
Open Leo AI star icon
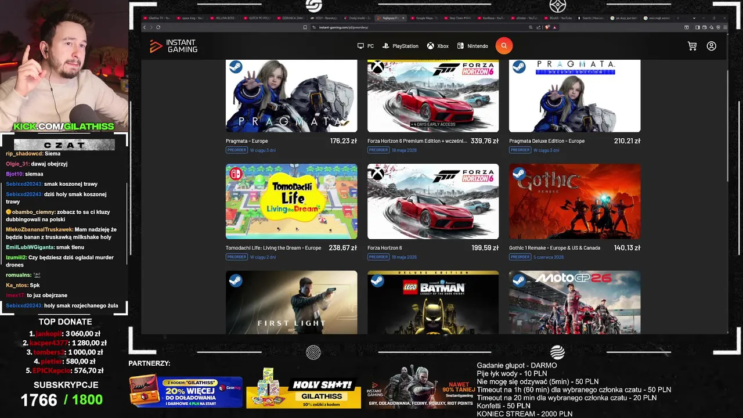[x=712, y=27]
